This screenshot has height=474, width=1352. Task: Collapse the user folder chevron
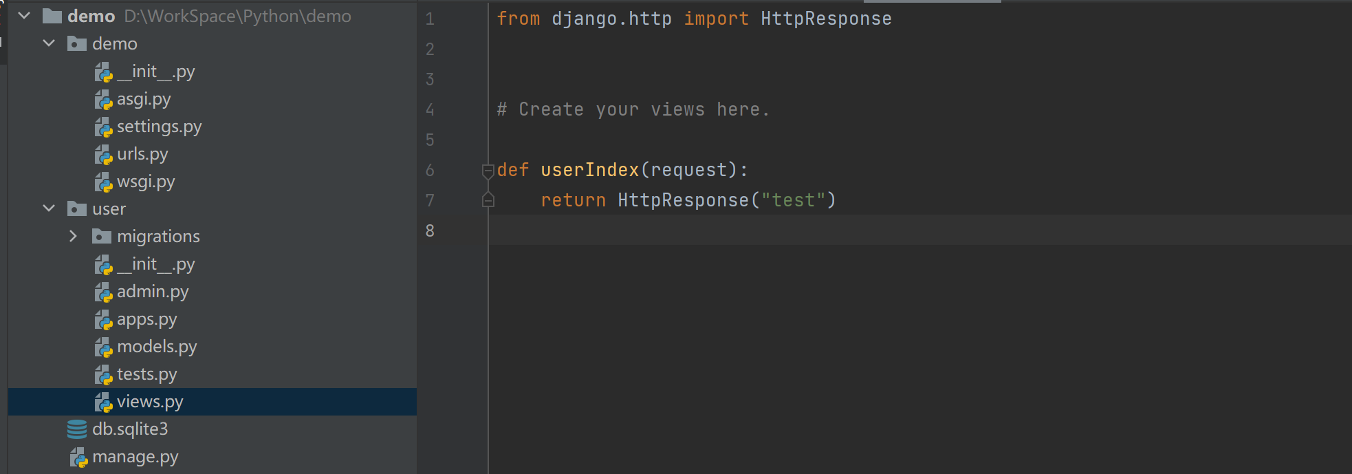49,208
